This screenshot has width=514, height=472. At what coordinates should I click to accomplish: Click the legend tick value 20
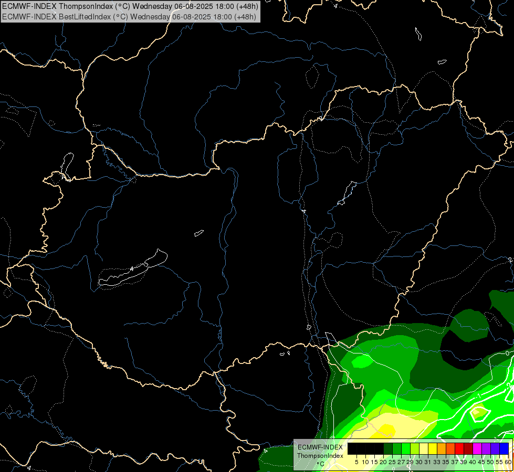coord(383,462)
